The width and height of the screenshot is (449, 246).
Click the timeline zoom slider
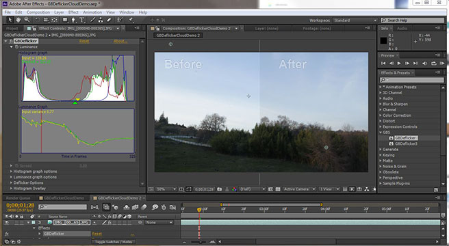[201, 242]
